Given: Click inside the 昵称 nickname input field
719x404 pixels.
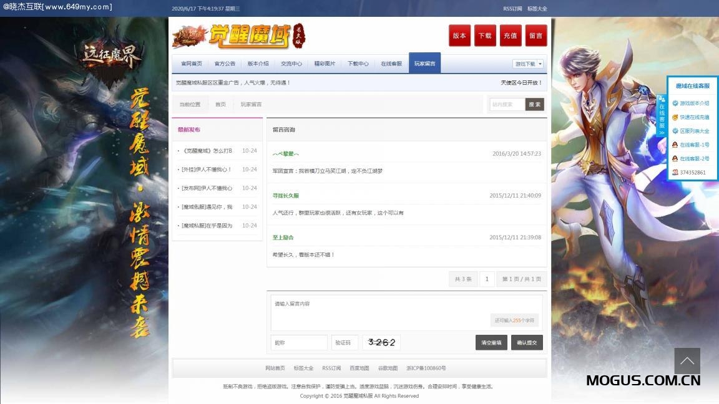Looking at the screenshot, I should coord(298,342).
